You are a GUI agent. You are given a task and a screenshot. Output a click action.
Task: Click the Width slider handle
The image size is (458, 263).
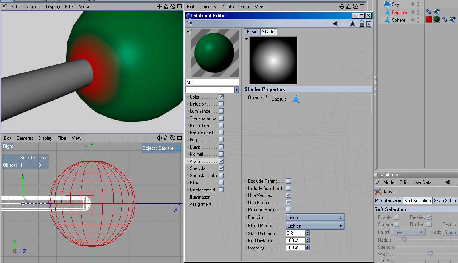pyautogui.click(x=430, y=253)
